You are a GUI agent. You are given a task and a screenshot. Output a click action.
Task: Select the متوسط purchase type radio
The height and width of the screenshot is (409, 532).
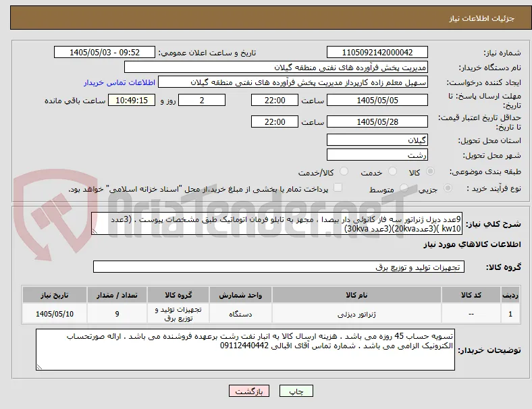click(x=404, y=188)
